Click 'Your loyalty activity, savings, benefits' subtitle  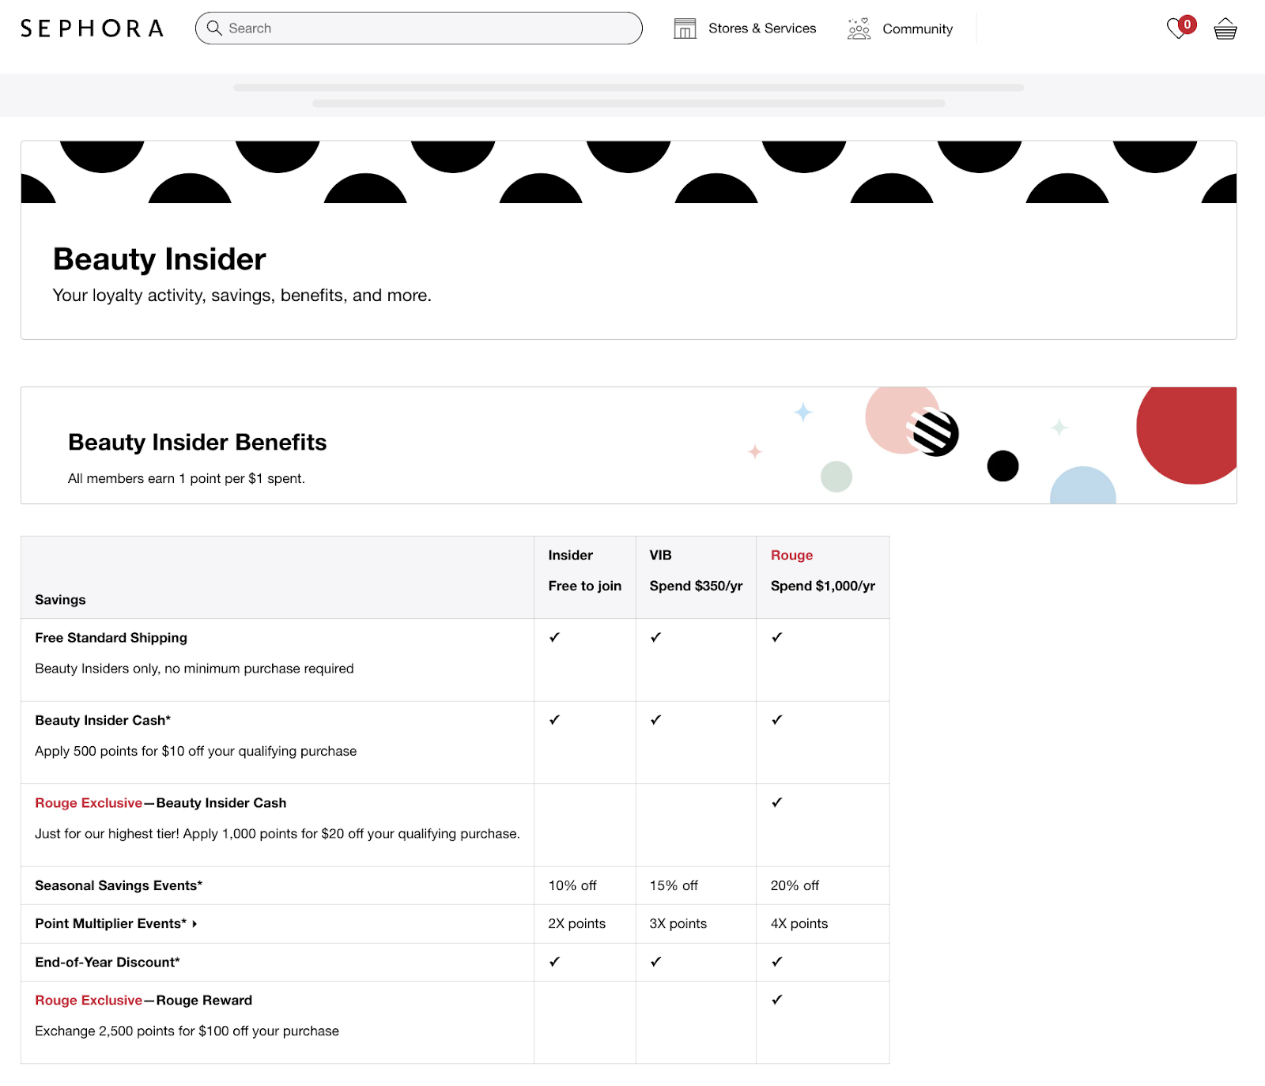[x=242, y=296]
